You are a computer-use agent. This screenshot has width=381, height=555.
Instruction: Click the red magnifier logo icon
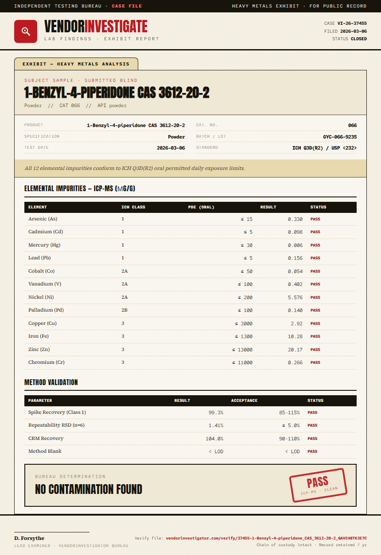click(26, 31)
